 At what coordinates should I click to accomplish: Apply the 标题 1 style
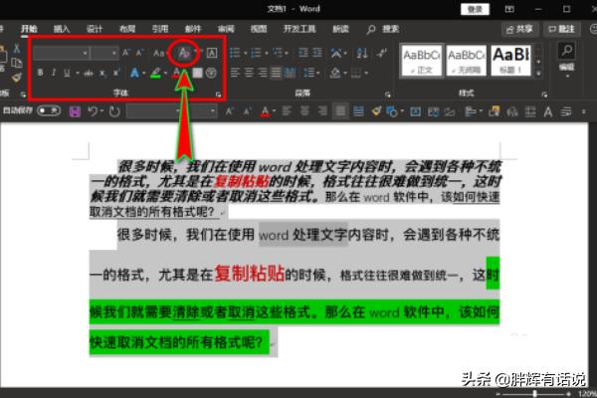[x=511, y=60]
